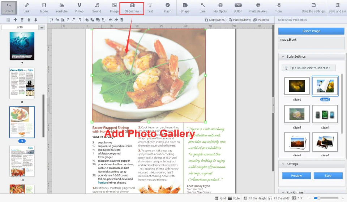Viewport: 347px width, 202px height.
Task: Choose the YouTube insert tool
Action: 61,8
